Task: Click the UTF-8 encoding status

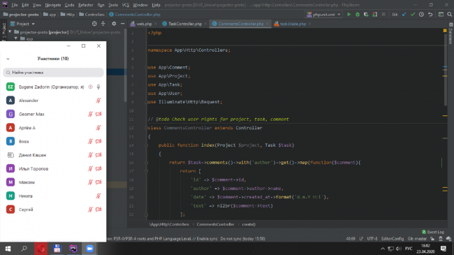Action: 372,239
